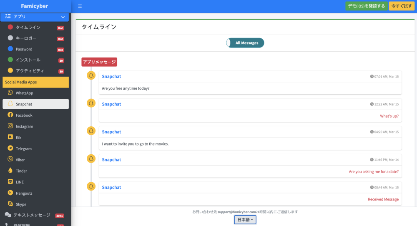Click the Snapchat ghost icon in sidebar
417x226 pixels.
tap(10, 103)
